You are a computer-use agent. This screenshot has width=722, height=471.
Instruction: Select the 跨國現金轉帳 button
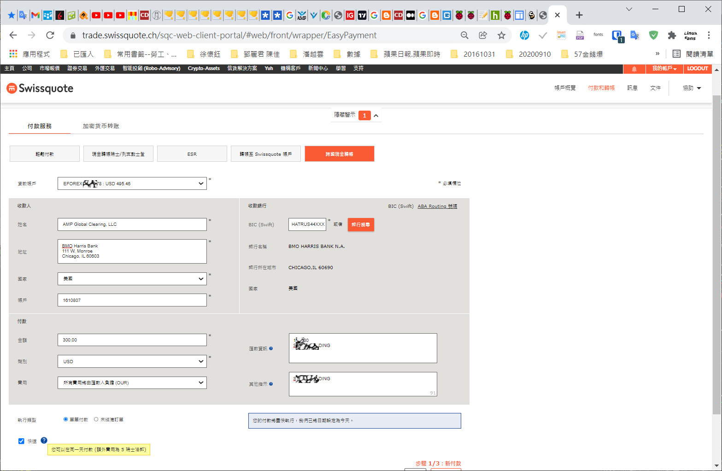tap(340, 154)
